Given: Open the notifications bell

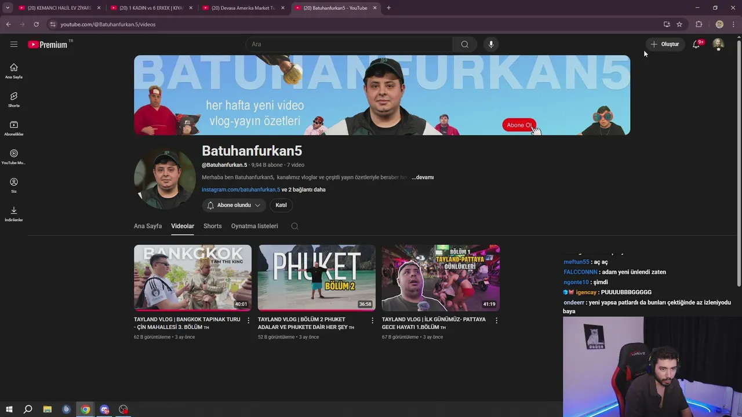Looking at the screenshot, I should click(696, 44).
